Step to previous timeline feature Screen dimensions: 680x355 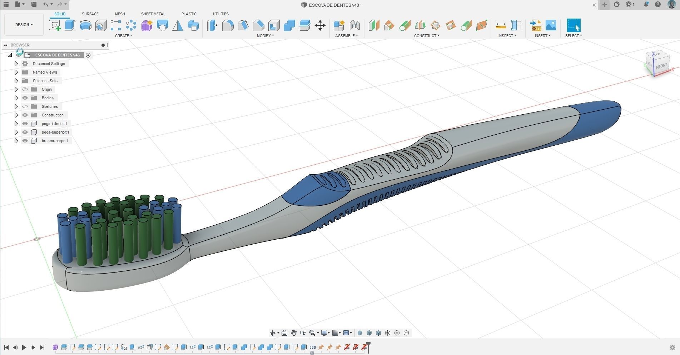pyautogui.click(x=15, y=347)
